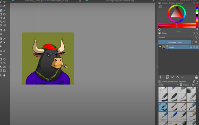This screenshot has width=199, height=125.
Task: Toggle lock on the brush presets docker
Action: (160, 82)
